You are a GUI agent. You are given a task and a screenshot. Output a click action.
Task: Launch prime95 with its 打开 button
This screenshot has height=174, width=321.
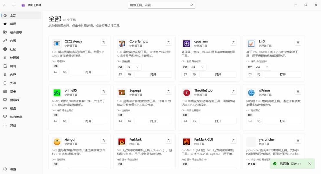tap(88, 121)
